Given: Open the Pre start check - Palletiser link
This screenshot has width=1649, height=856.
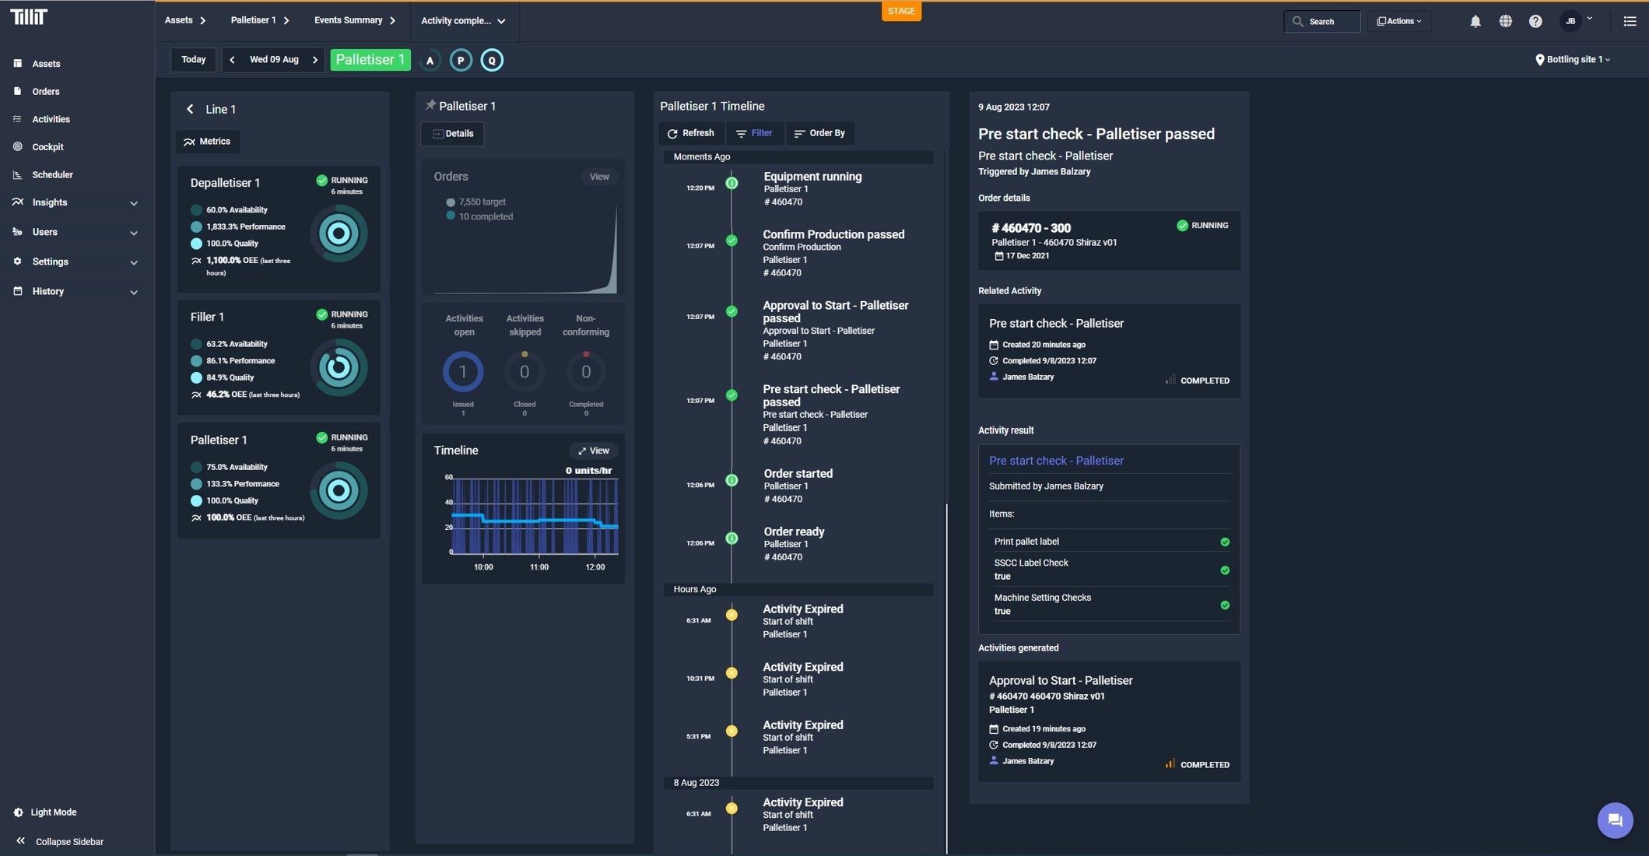Looking at the screenshot, I should [1056, 461].
